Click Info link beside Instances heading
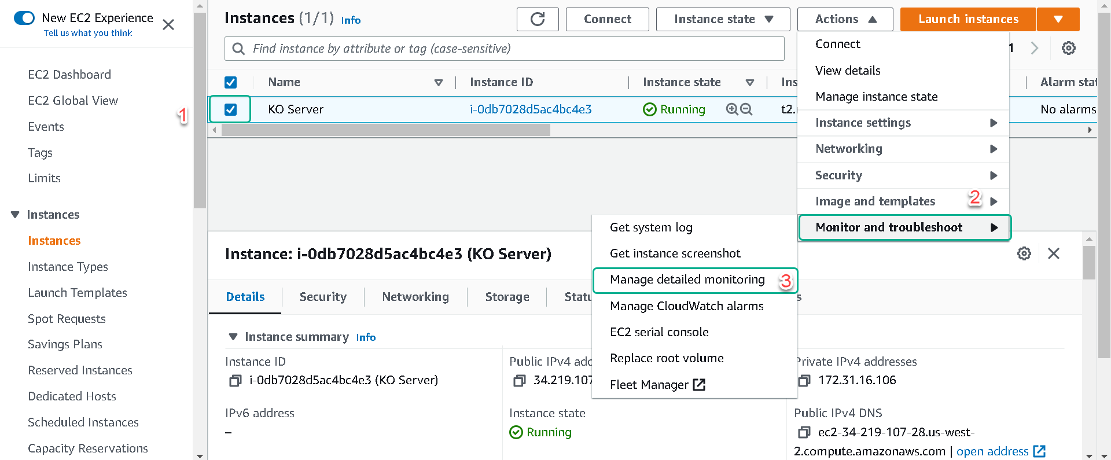This screenshot has width=1111, height=460. click(351, 20)
